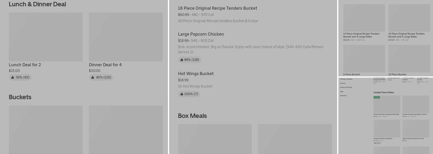Open Festive Chicken Sandwich Combo image
Viewport: 433px width, 154px height.
416,104
